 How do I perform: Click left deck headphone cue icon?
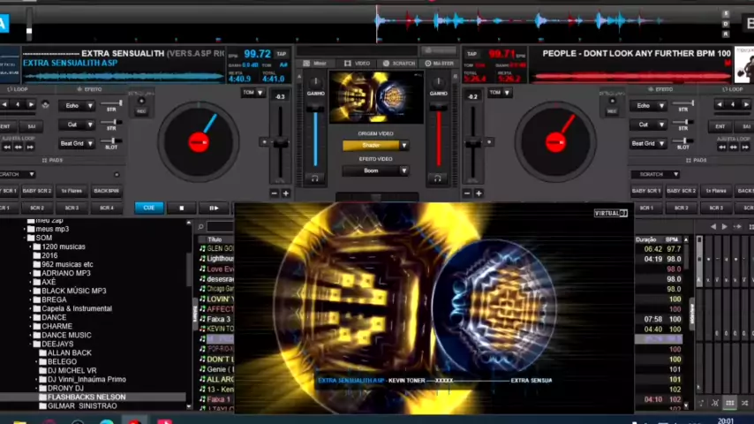(315, 178)
